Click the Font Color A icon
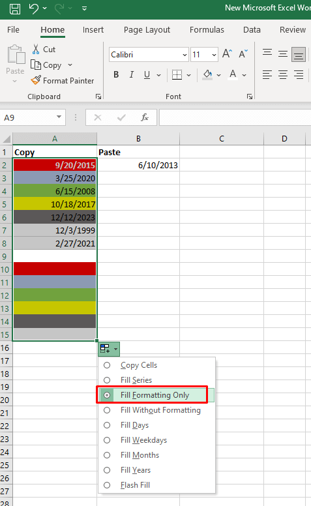 233,75
